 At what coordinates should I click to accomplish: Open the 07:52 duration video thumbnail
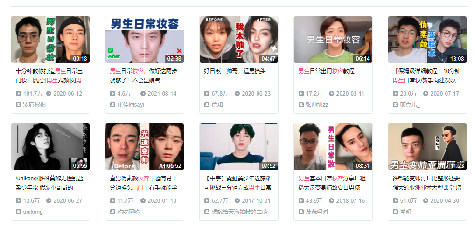(239, 147)
